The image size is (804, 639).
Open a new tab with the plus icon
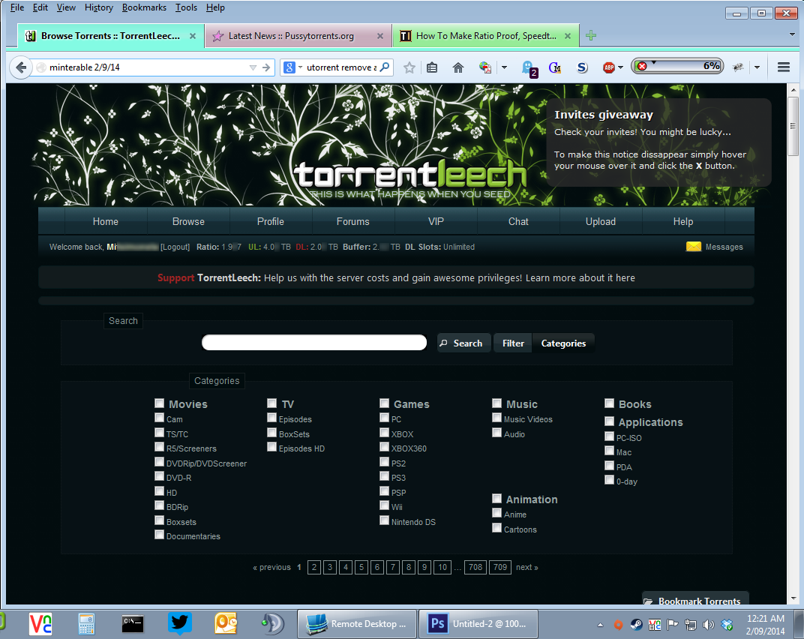(x=591, y=35)
